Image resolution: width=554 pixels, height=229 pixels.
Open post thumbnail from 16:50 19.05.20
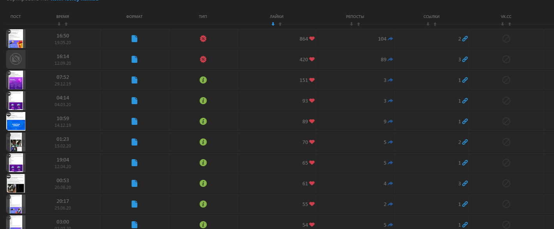[x=16, y=39]
